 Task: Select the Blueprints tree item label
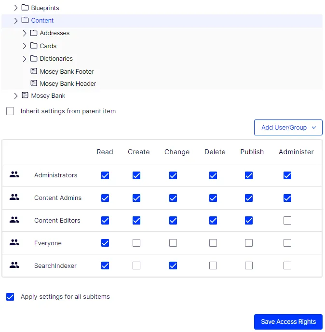45,8
